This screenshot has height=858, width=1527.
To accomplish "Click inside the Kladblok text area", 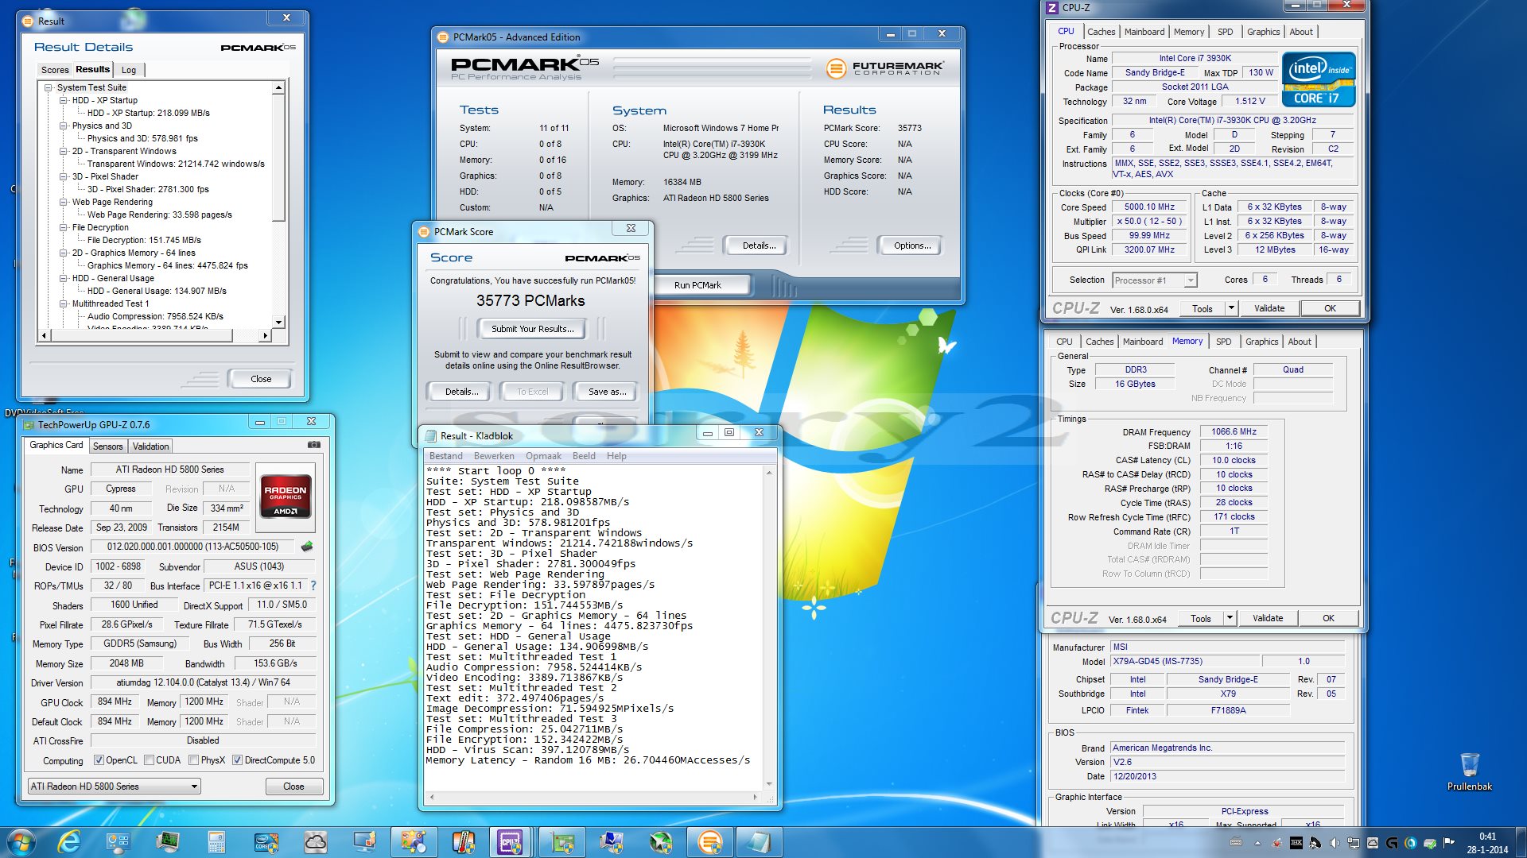I will pos(594,628).
